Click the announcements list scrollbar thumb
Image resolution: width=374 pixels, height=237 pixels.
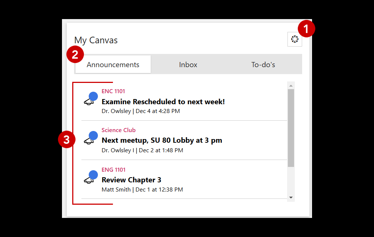291,128
